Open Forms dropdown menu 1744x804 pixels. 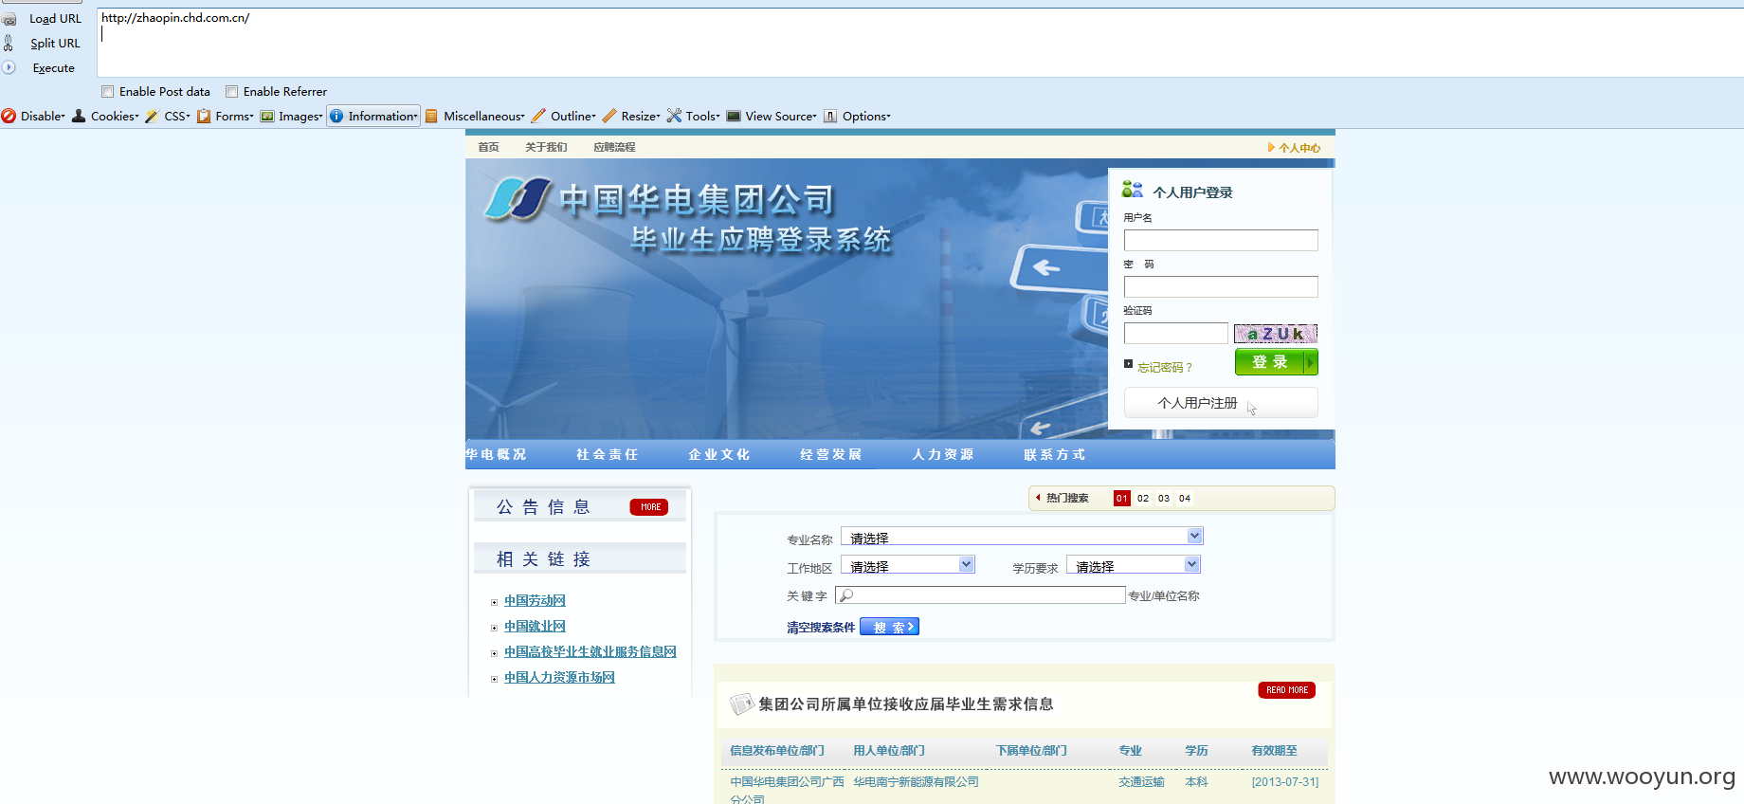click(234, 117)
